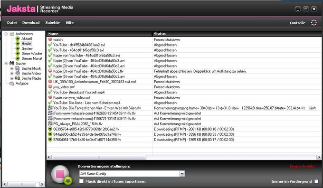Open the Hilfe menu
Image resolution: width=323 pixels, height=188 pixels.
(70, 23)
